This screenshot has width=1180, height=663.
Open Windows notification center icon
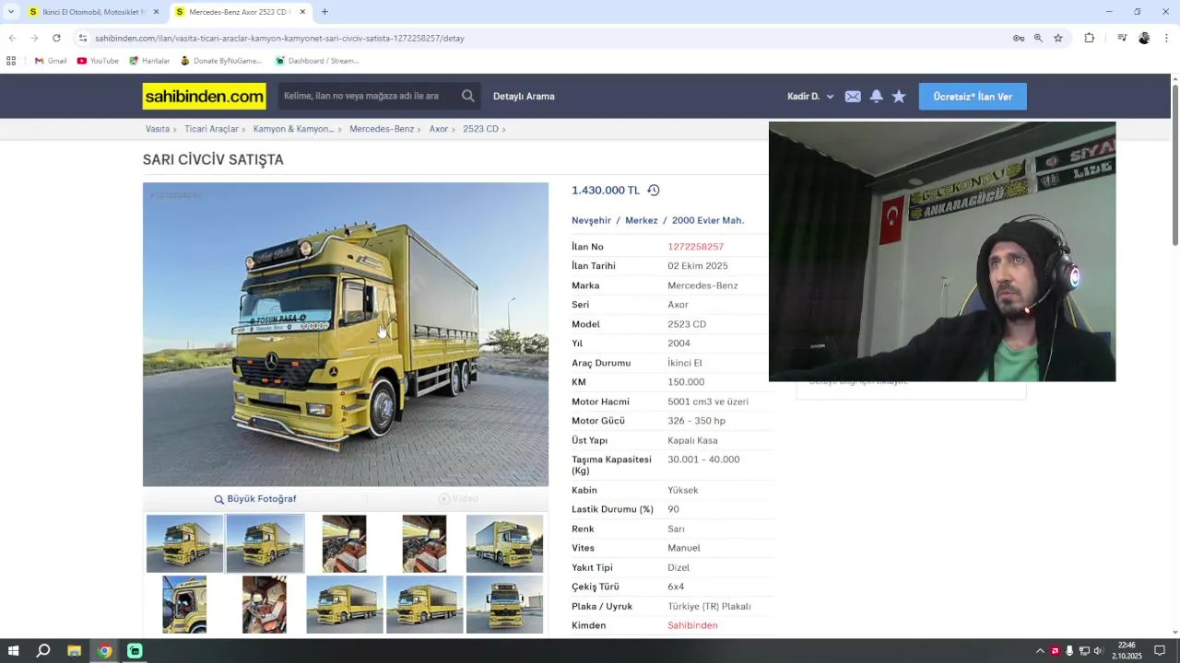(x=1160, y=651)
